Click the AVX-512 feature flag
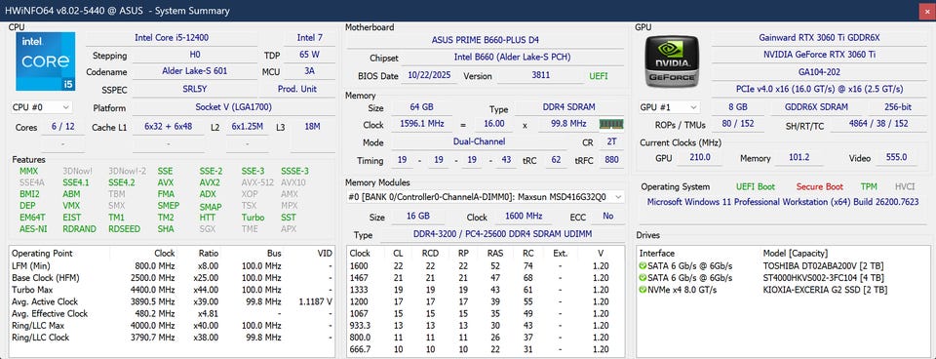 pyautogui.click(x=257, y=182)
